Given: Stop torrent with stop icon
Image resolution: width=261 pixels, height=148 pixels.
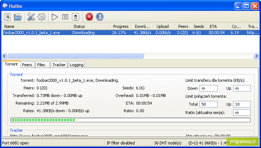Looking at the screenshot, I should (76, 17).
